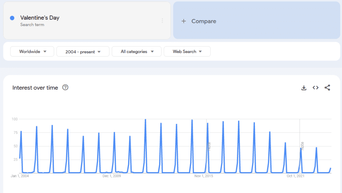
Task: Click the Interest over time heading
Action: tap(35, 88)
